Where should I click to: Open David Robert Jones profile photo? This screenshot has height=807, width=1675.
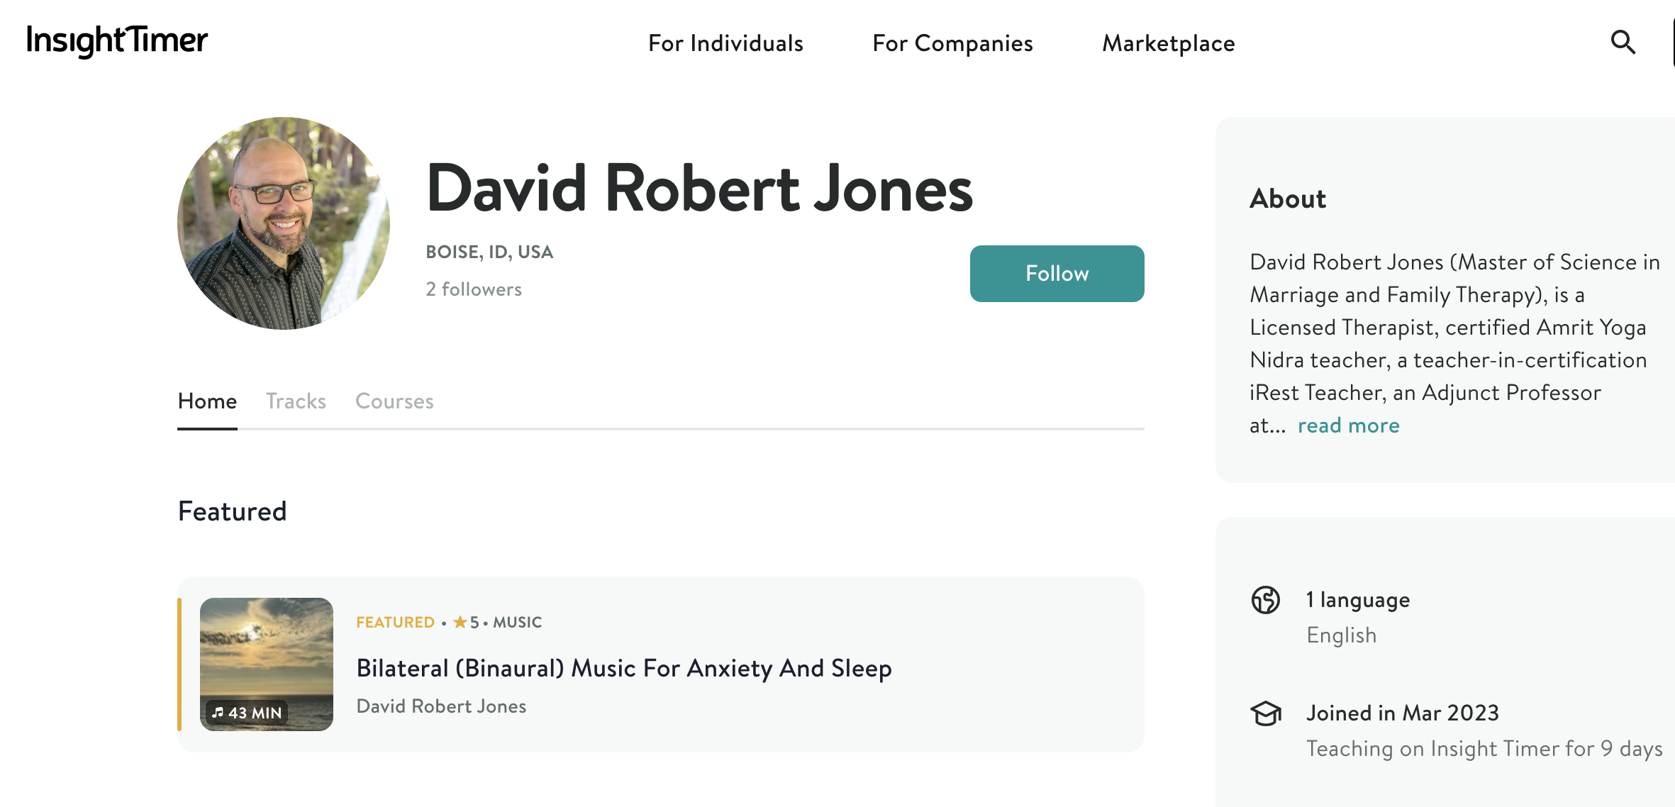[284, 223]
